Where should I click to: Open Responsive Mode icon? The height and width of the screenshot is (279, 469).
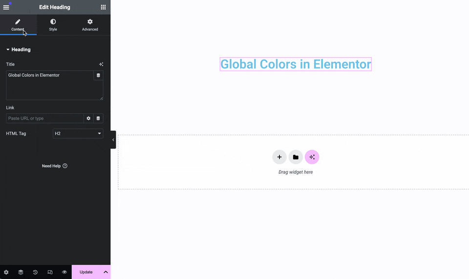pyautogui.click(x=50, y=272)
